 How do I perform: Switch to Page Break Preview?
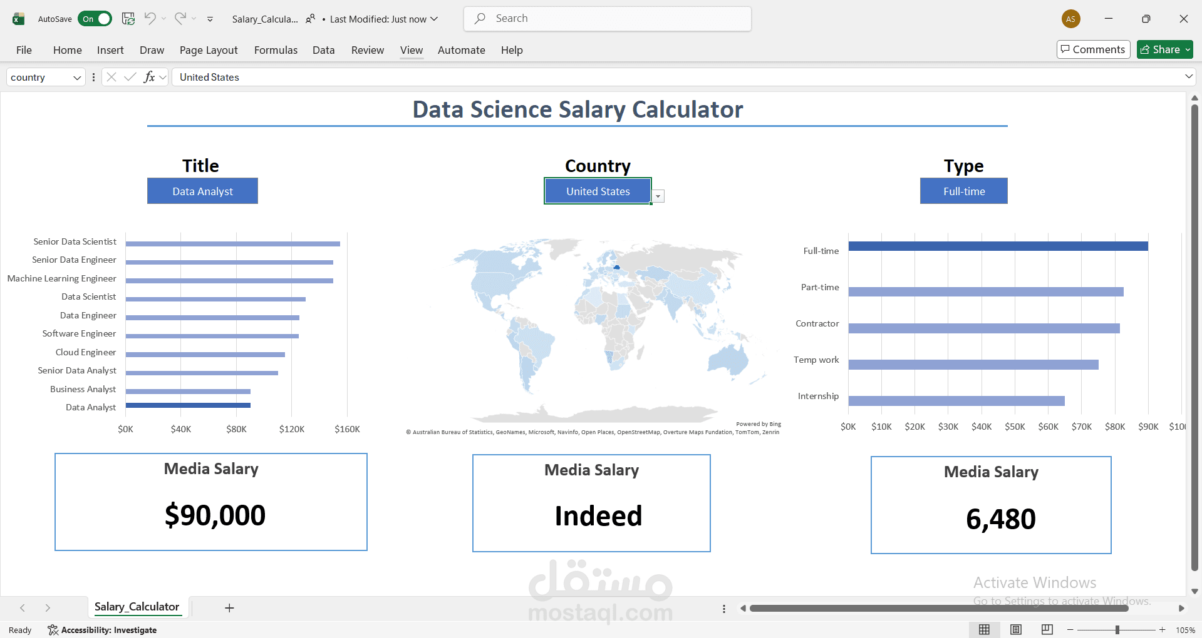point(1047,630)
